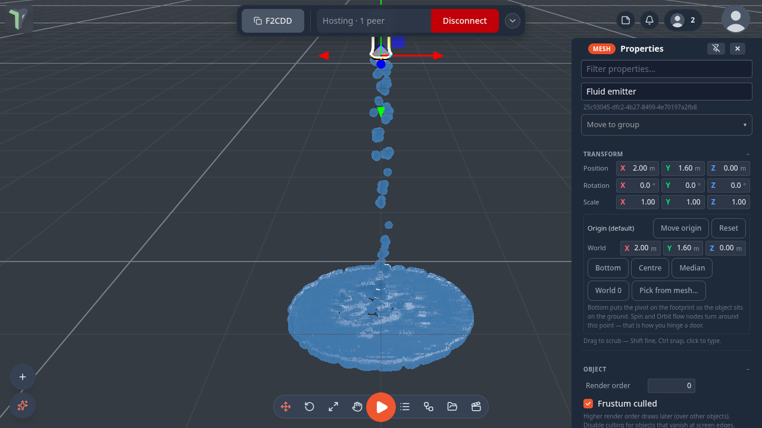Screen dimensions: 762x428
Task: Select the Hand pan tool
Action: pos(357,407)
